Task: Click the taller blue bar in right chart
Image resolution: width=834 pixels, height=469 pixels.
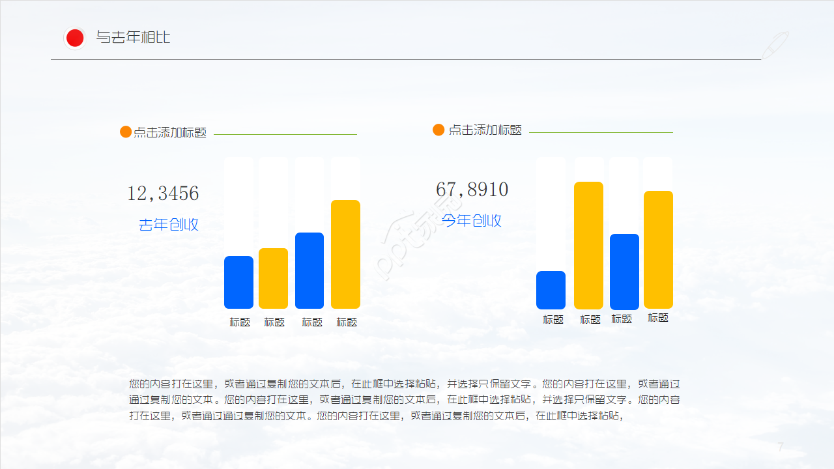Action: pos(624,272)
